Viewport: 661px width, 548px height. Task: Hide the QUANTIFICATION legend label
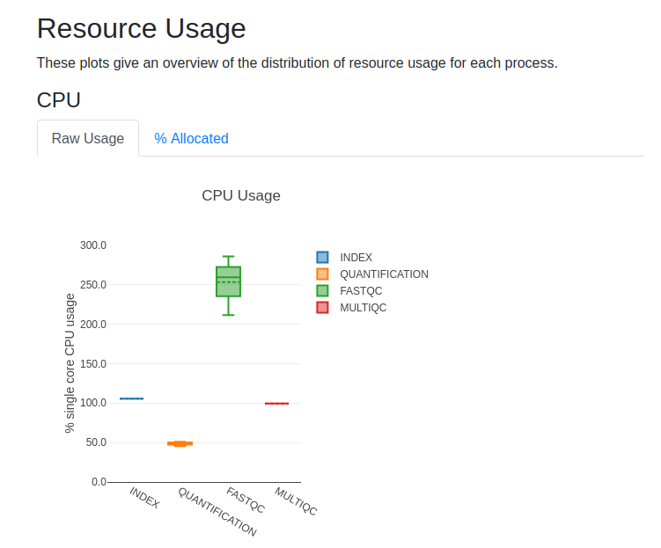click(384, 274)
